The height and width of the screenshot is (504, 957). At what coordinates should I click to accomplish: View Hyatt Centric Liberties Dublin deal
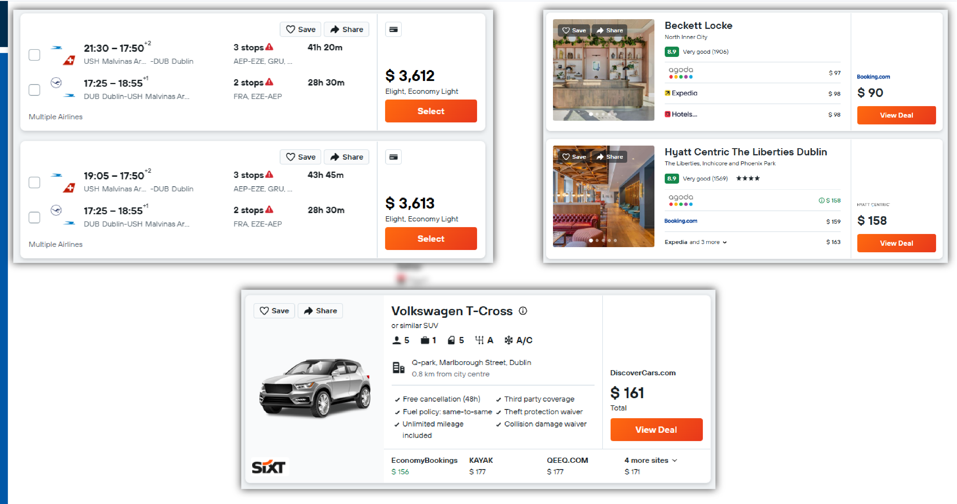click(895, 243)
